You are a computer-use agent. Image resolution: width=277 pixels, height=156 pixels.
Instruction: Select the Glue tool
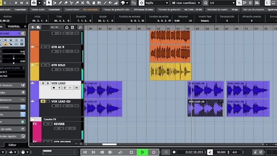(x=77, y=3)
